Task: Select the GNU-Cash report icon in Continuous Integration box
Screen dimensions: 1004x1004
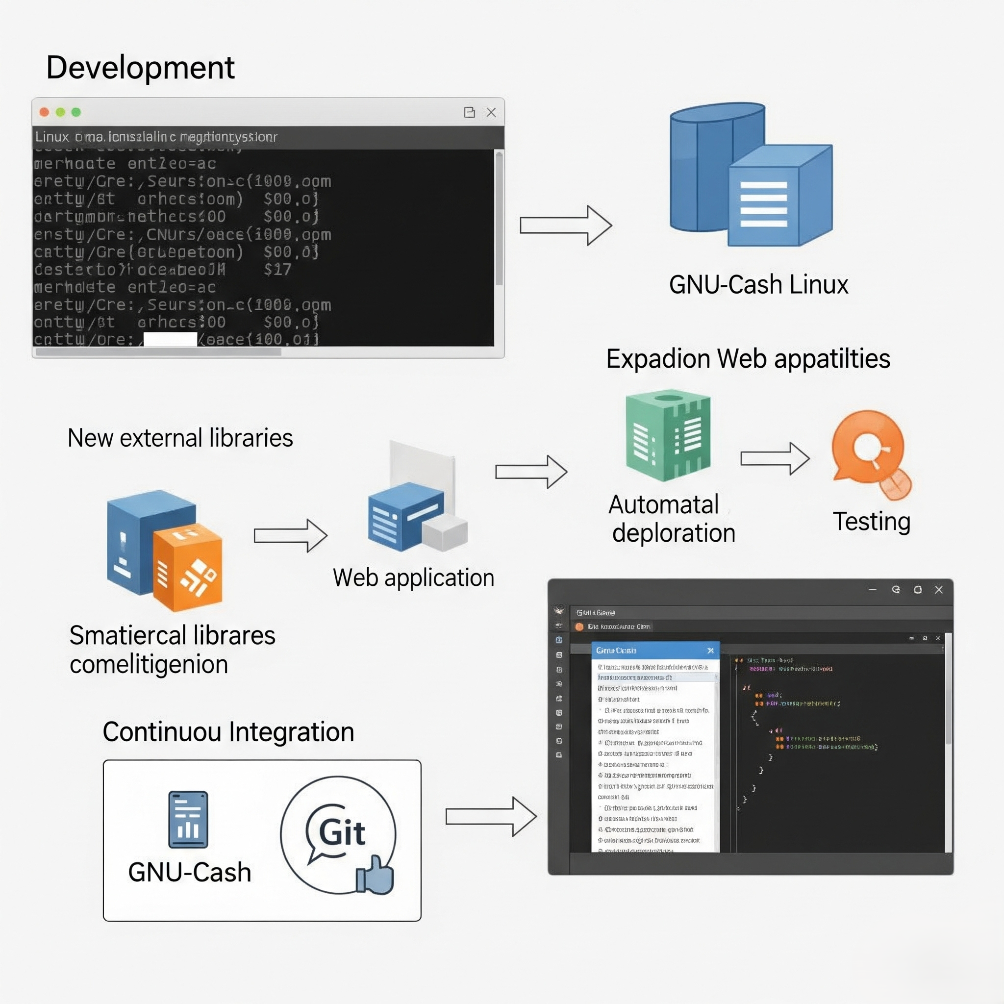Action: tap(188, 820)
